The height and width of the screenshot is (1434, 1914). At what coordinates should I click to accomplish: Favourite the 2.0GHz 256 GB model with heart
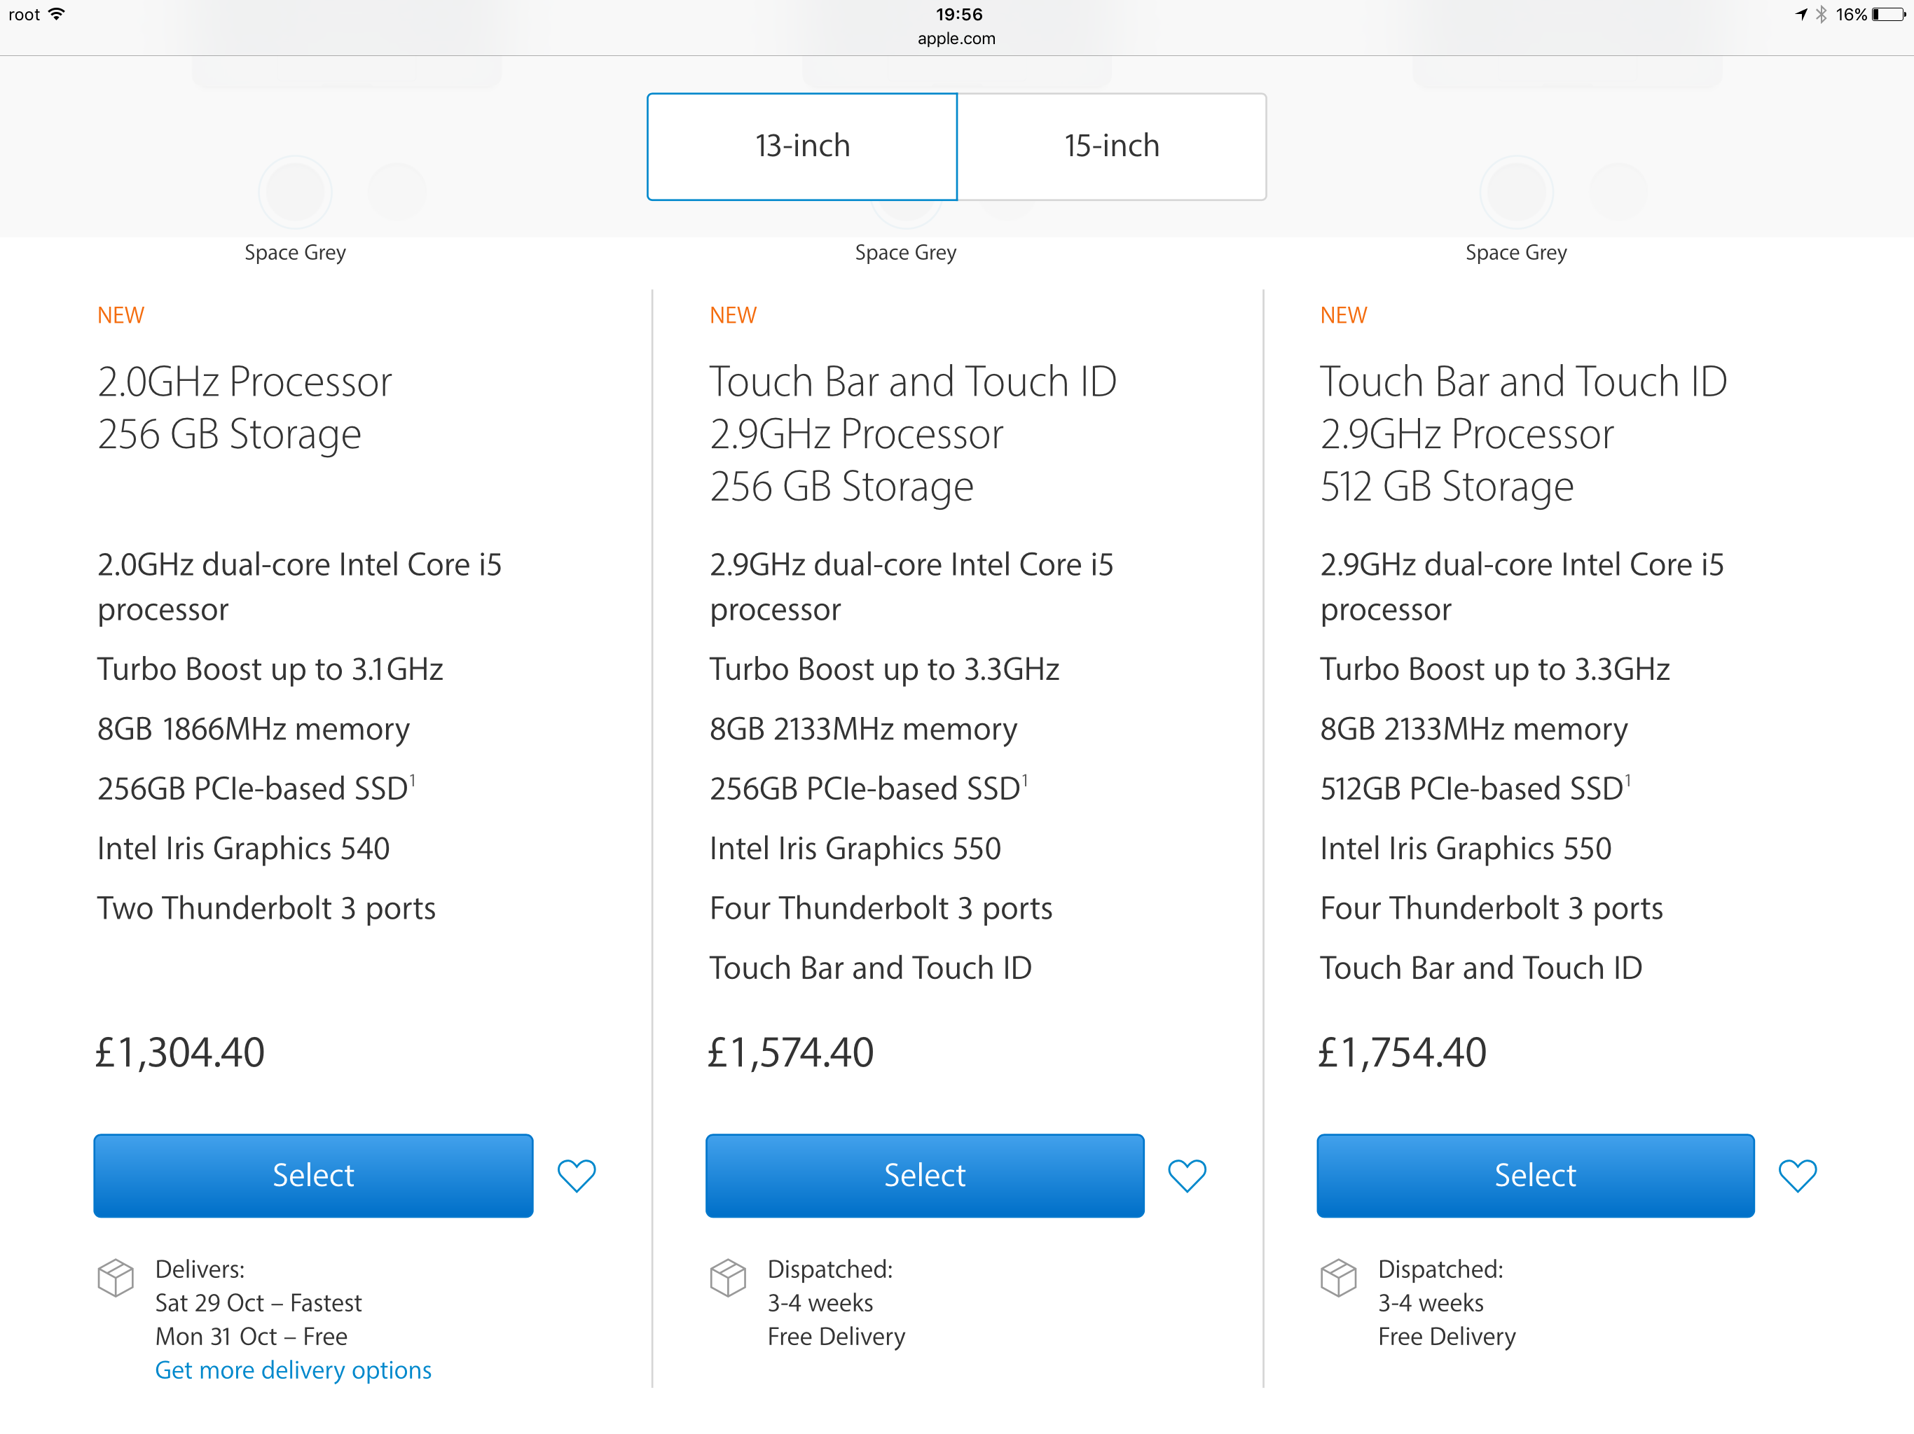point(577,1176)
